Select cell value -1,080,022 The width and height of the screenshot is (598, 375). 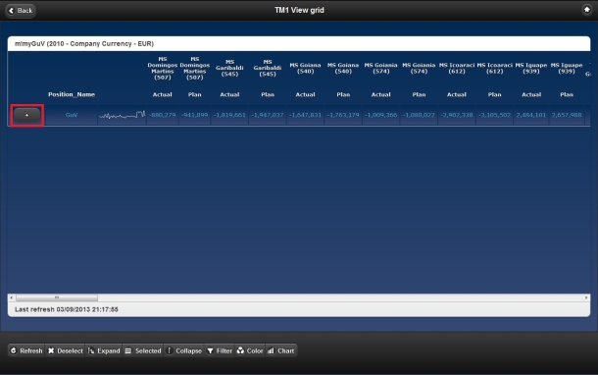[x=419, y=115]
